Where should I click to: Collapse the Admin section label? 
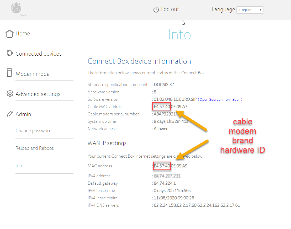click(23, 114)
